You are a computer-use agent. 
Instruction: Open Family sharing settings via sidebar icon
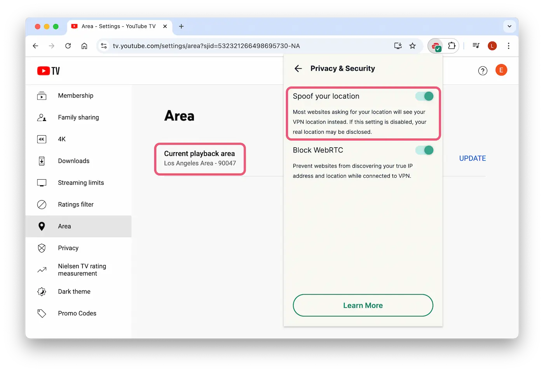[42, 117]
